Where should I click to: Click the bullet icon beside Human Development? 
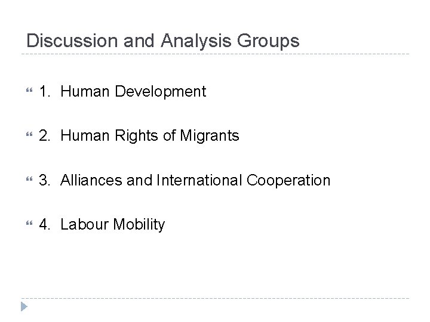(28, 92)
